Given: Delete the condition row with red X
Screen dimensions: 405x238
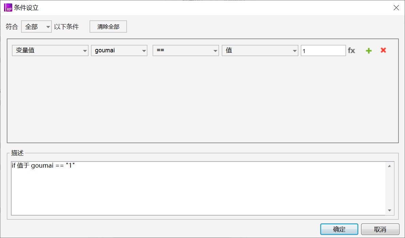Looking at the screenshot, I should [383, 50].
